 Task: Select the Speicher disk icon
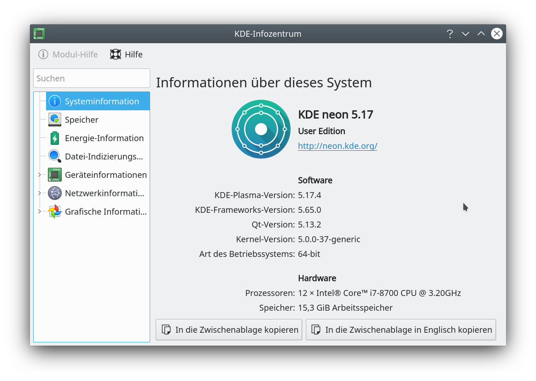point(54,119)
